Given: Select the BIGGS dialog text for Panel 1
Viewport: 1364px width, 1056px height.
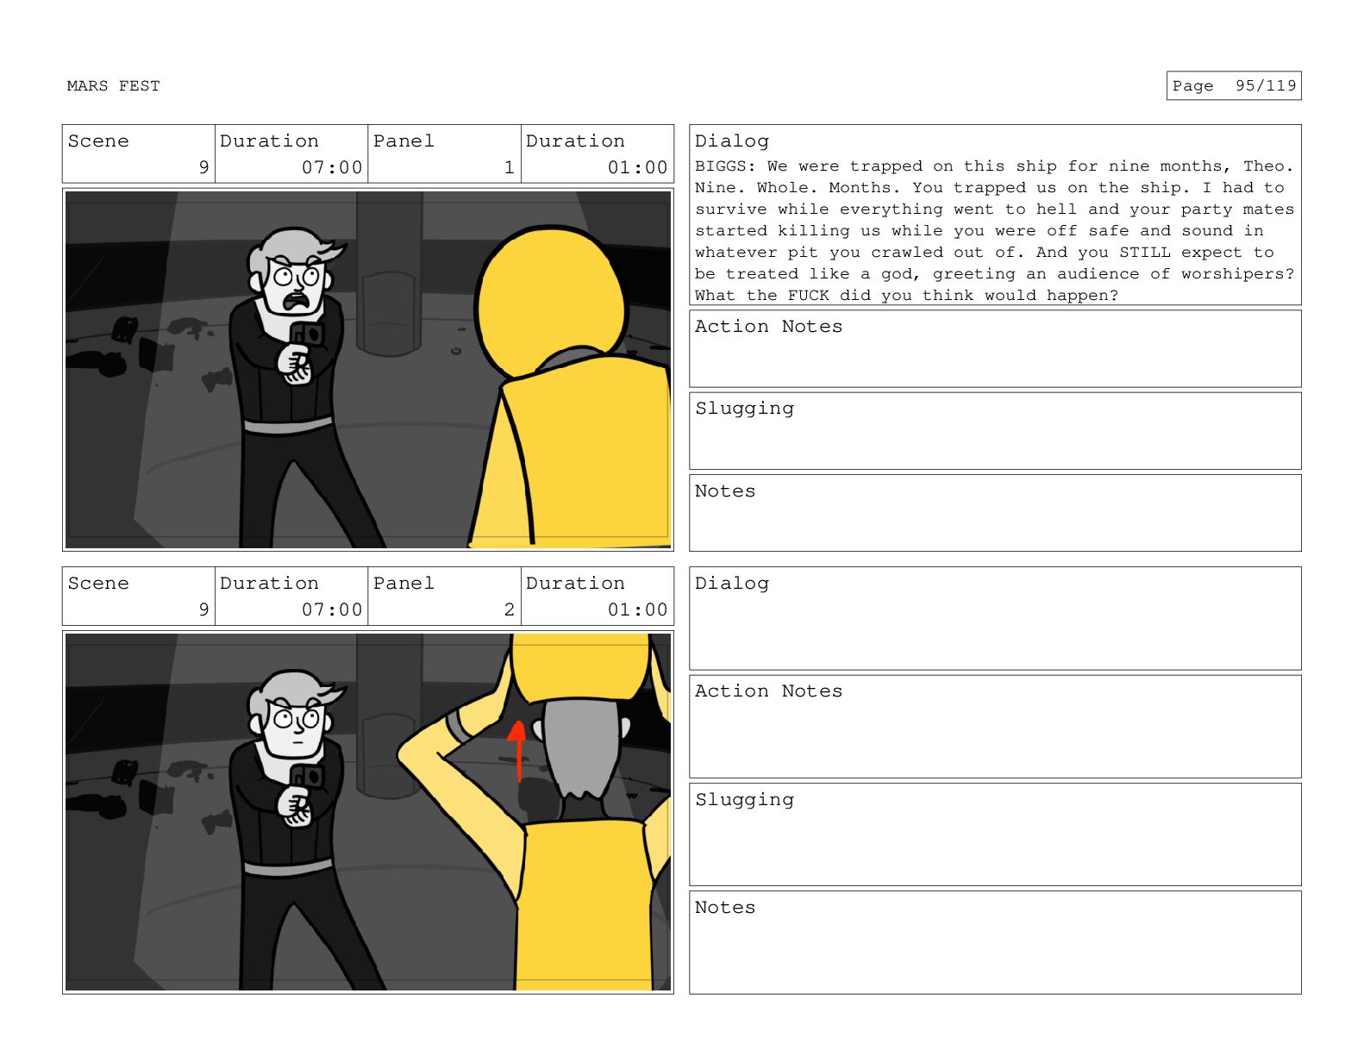Looking at the screenshot, I should [x=995, y=230].
